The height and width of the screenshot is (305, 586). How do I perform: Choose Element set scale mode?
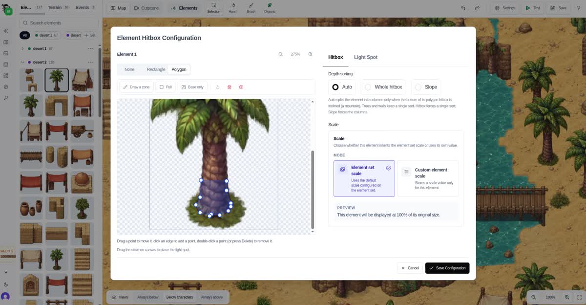364,179
